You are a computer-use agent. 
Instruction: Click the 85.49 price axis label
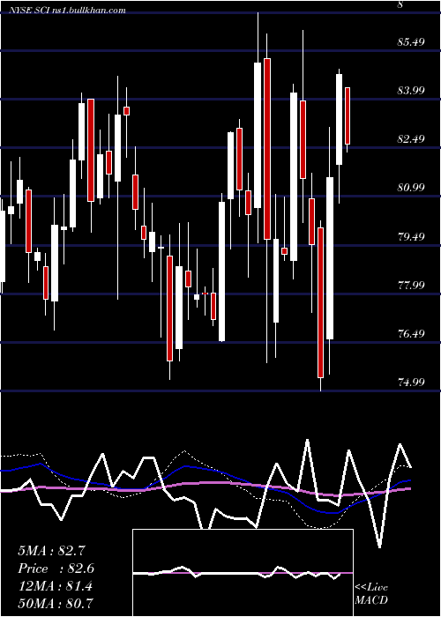point(412,41)
